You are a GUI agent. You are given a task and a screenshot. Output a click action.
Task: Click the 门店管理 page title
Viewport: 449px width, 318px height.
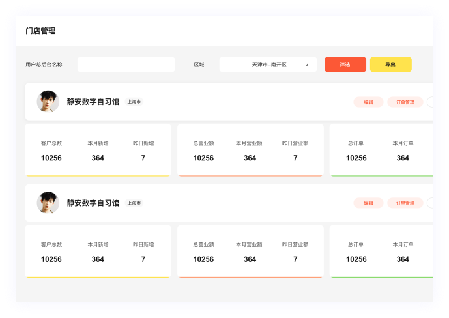click(40, 31)
